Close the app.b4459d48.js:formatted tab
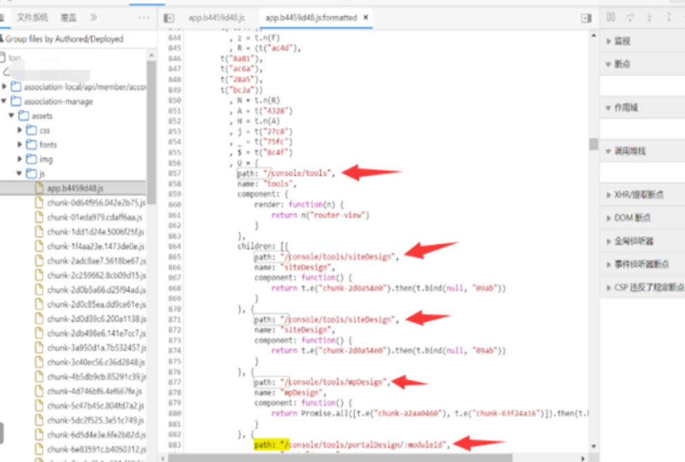 365,17
